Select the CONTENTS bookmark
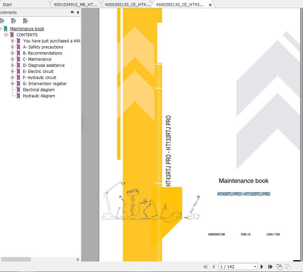Image resolution: width=303 pixels, height=272 pixels. (27, 35)
